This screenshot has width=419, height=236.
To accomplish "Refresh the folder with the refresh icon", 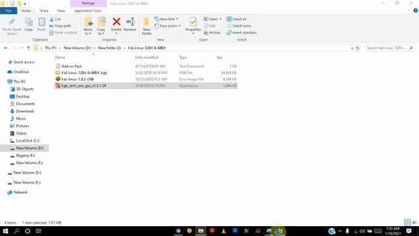I will click(x=357, y=48).
